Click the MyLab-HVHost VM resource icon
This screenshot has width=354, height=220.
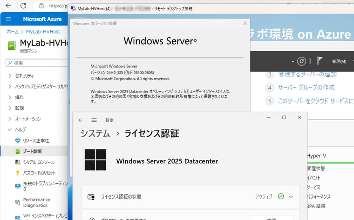point(12,46)
